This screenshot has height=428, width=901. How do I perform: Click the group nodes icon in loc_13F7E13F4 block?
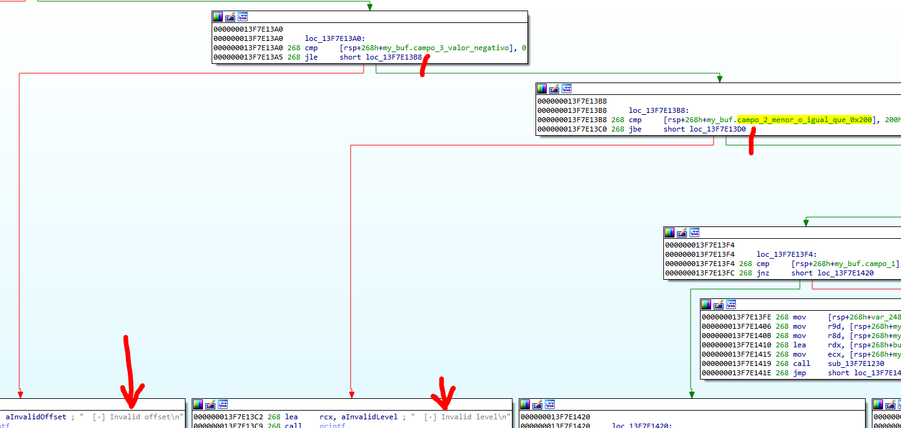click(694, 233)
